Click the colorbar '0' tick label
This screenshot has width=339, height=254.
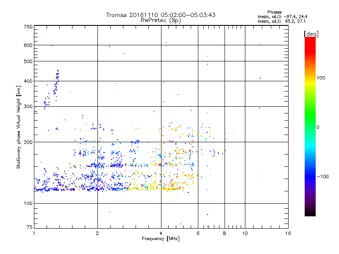pos(318,127)
